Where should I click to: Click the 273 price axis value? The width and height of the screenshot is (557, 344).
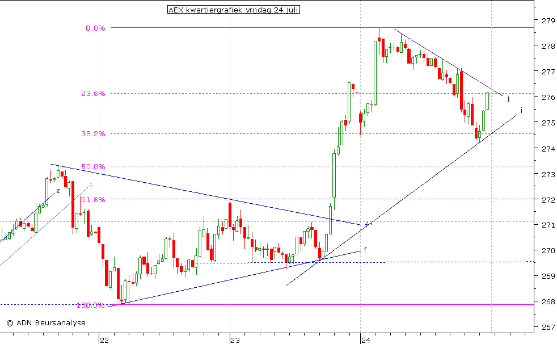point(548,174)
